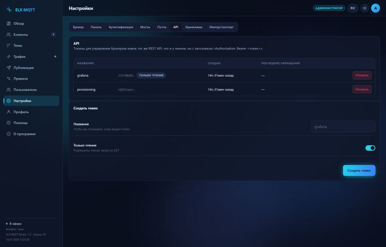
Task: Select the grafana token name
Action: 83,75
